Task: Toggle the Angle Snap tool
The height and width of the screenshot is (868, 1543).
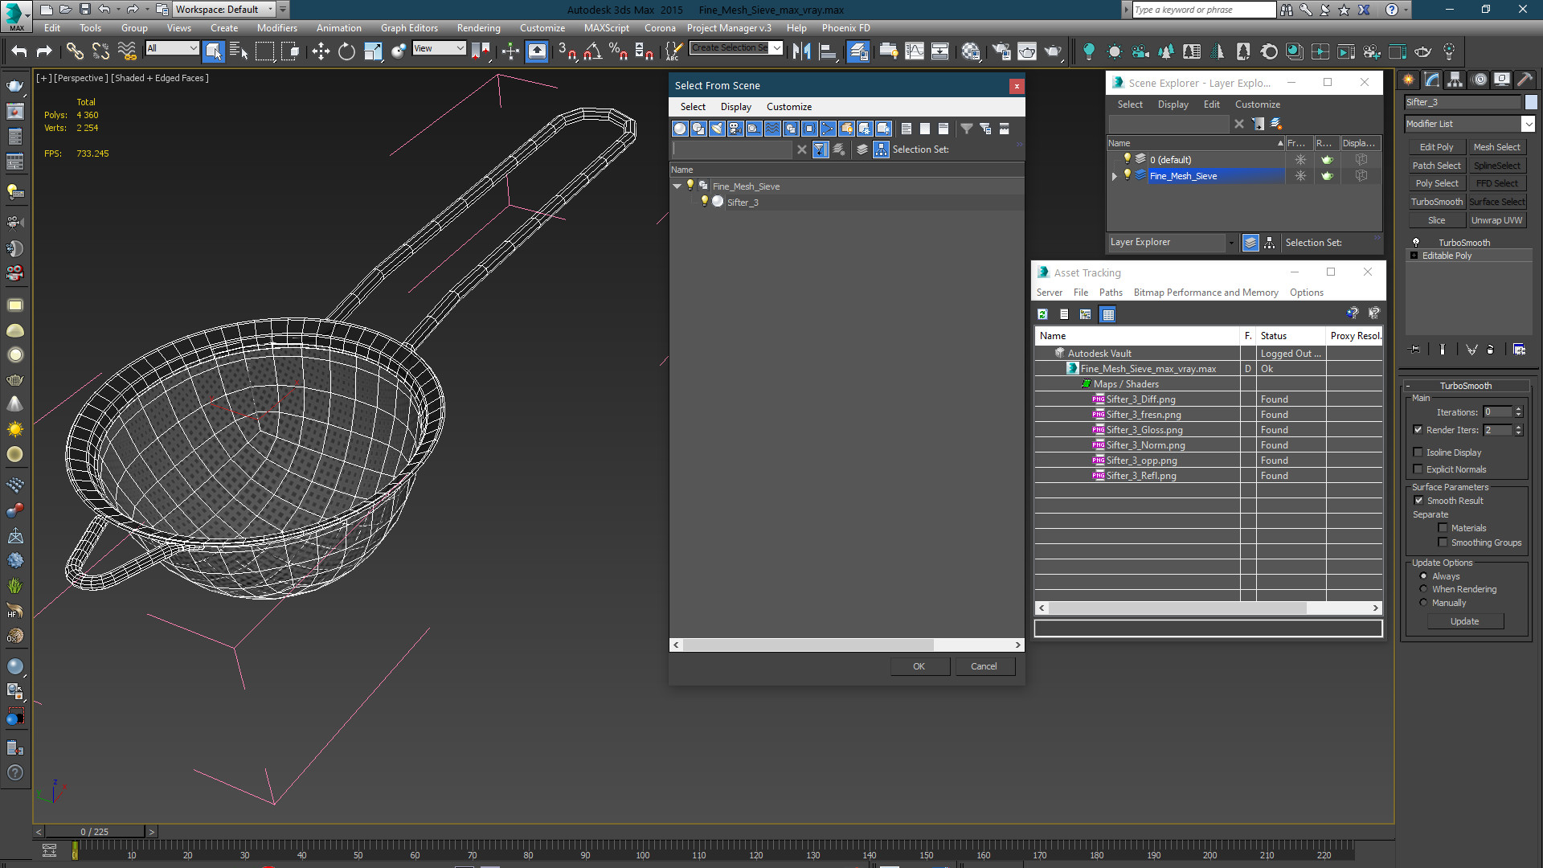Action: (x=592, y=51)
